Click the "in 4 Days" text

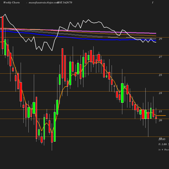click(x=164, y=150)
